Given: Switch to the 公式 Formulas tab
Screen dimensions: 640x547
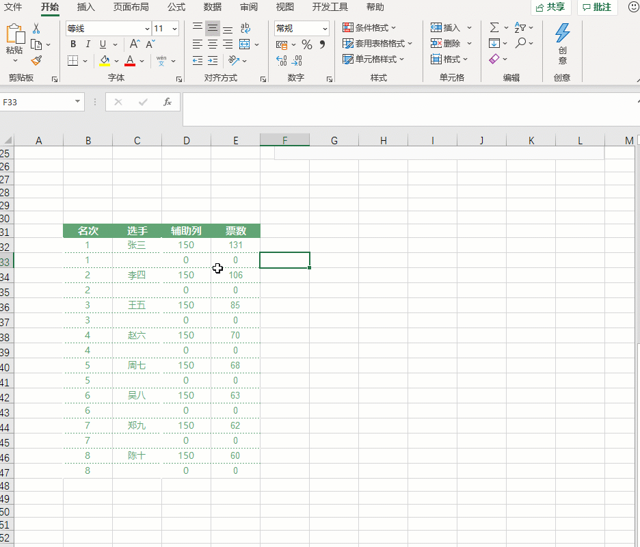Looking at the screenshot, I should (x=176, y=7).
